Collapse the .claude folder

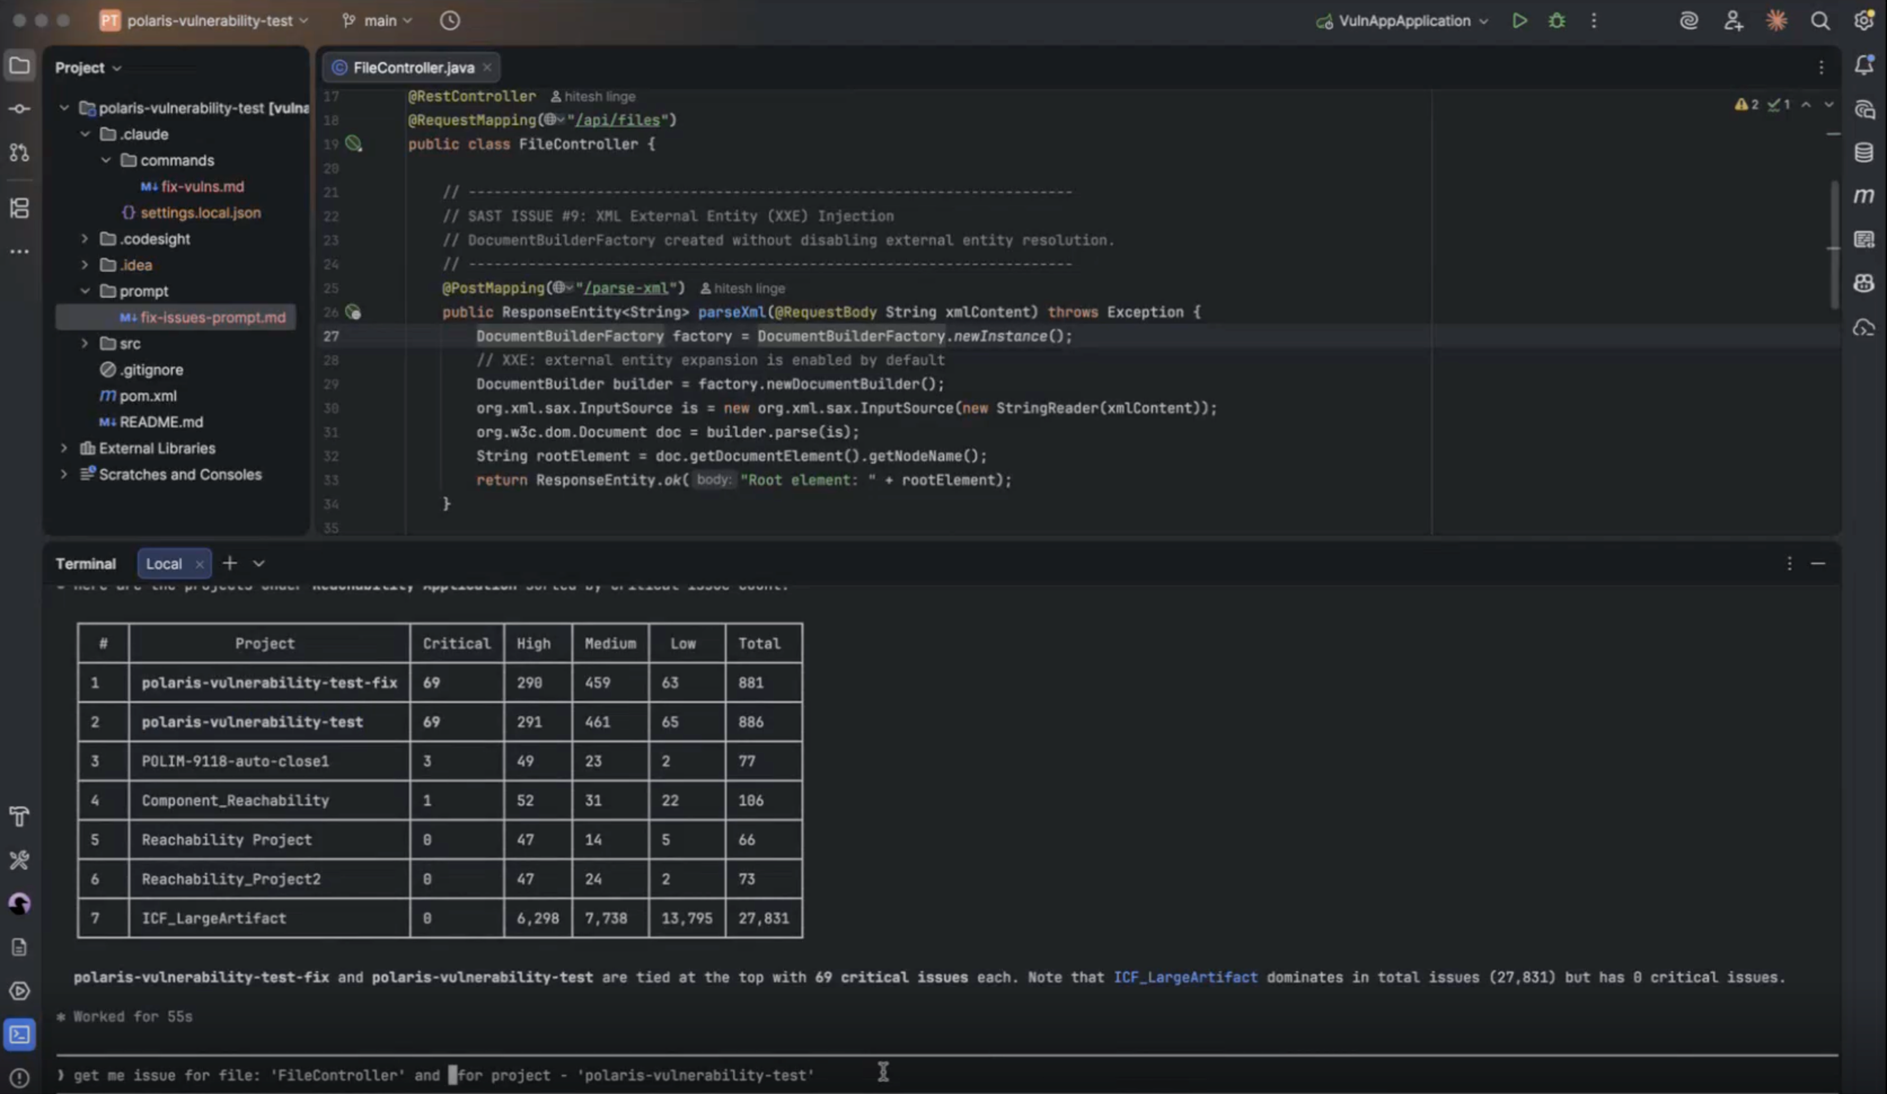click(x=85, y=134)
